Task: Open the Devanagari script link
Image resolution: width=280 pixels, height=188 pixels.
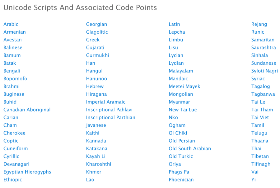Action: pyautogui.click(x=16, y=164)
